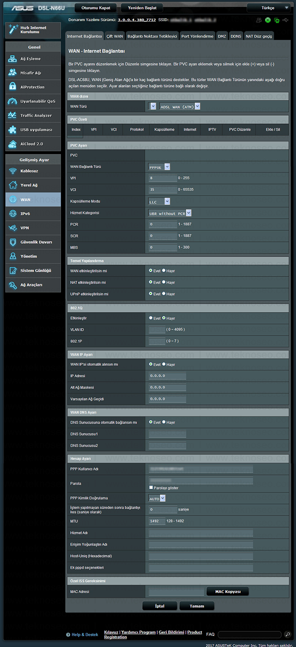
Task: Open AiProtection from sidebar
Action: tap(33, 87)
